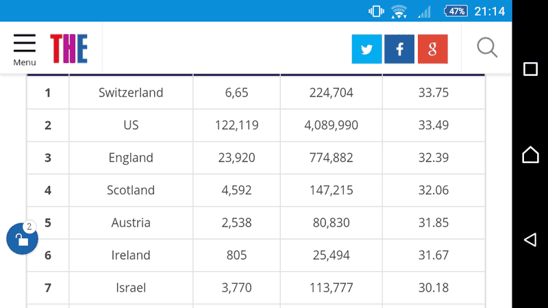Click the Scotland value 32.06
Image resolution: width=548 pixels, height=308 pixels.
pyautogui.click(x=433, y=190)
